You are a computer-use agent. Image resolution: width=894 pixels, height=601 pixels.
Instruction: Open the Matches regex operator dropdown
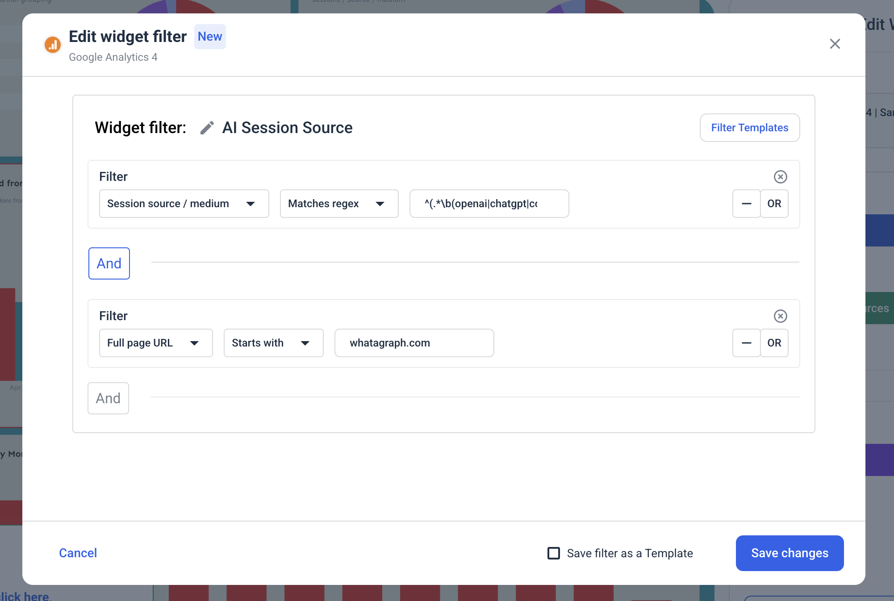click(339, 204)
